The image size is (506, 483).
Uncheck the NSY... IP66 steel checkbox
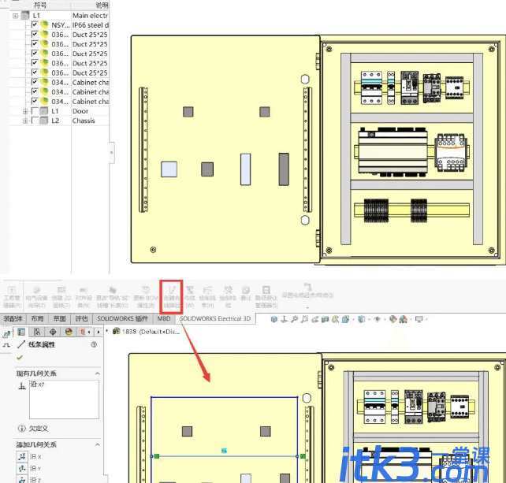[x=35, y=25]
